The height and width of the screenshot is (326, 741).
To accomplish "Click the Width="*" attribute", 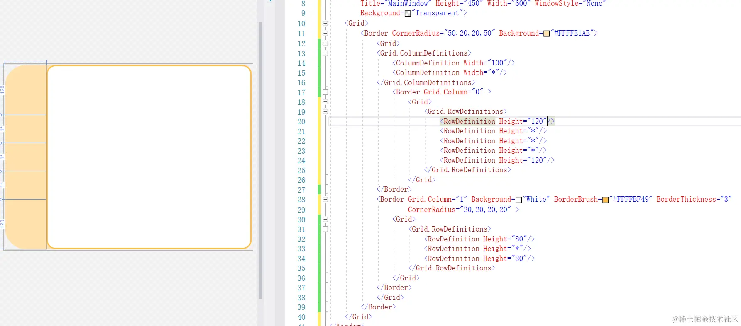I will [x=481, y=72].
